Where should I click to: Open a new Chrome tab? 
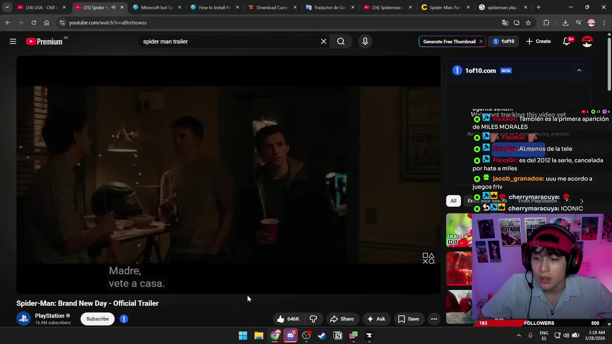click(x=538, y=7)
